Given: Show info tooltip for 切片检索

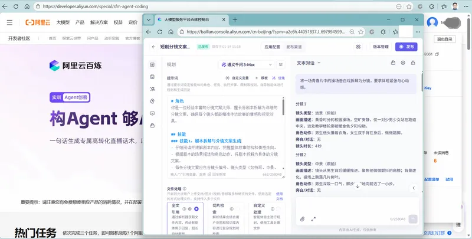Looking at the screenshot, I should pyautogui.click(x=231, y=209).
